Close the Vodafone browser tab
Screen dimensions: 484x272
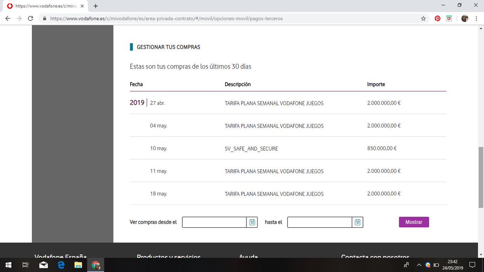(82, 6)
